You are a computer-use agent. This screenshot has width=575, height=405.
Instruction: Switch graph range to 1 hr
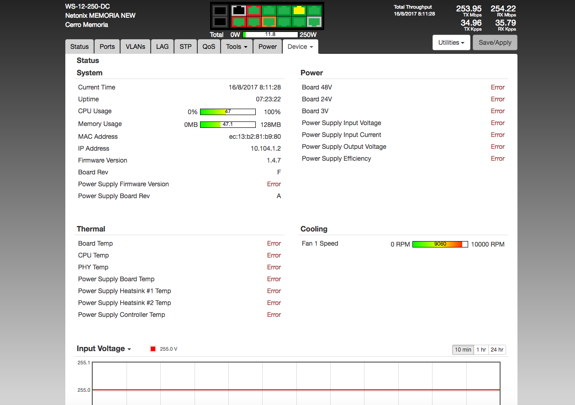click(481, 350)
